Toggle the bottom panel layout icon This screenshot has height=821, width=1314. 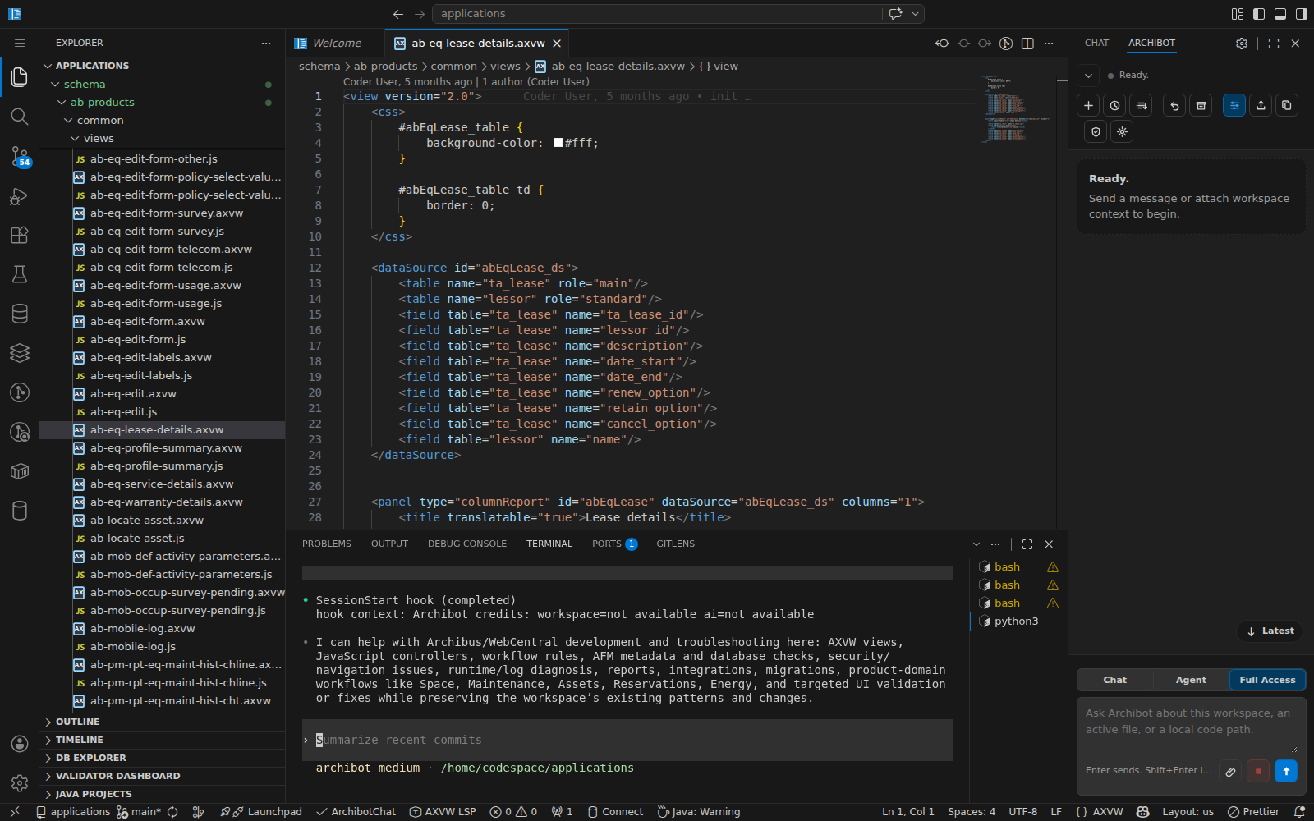click(x=1280, y=14)
